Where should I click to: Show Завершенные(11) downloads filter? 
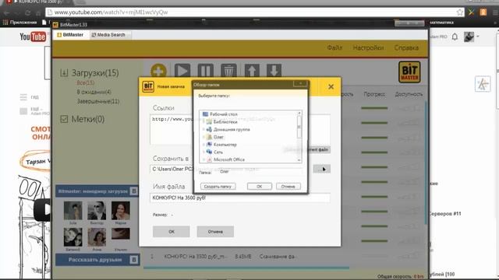(x=98, y=101)
